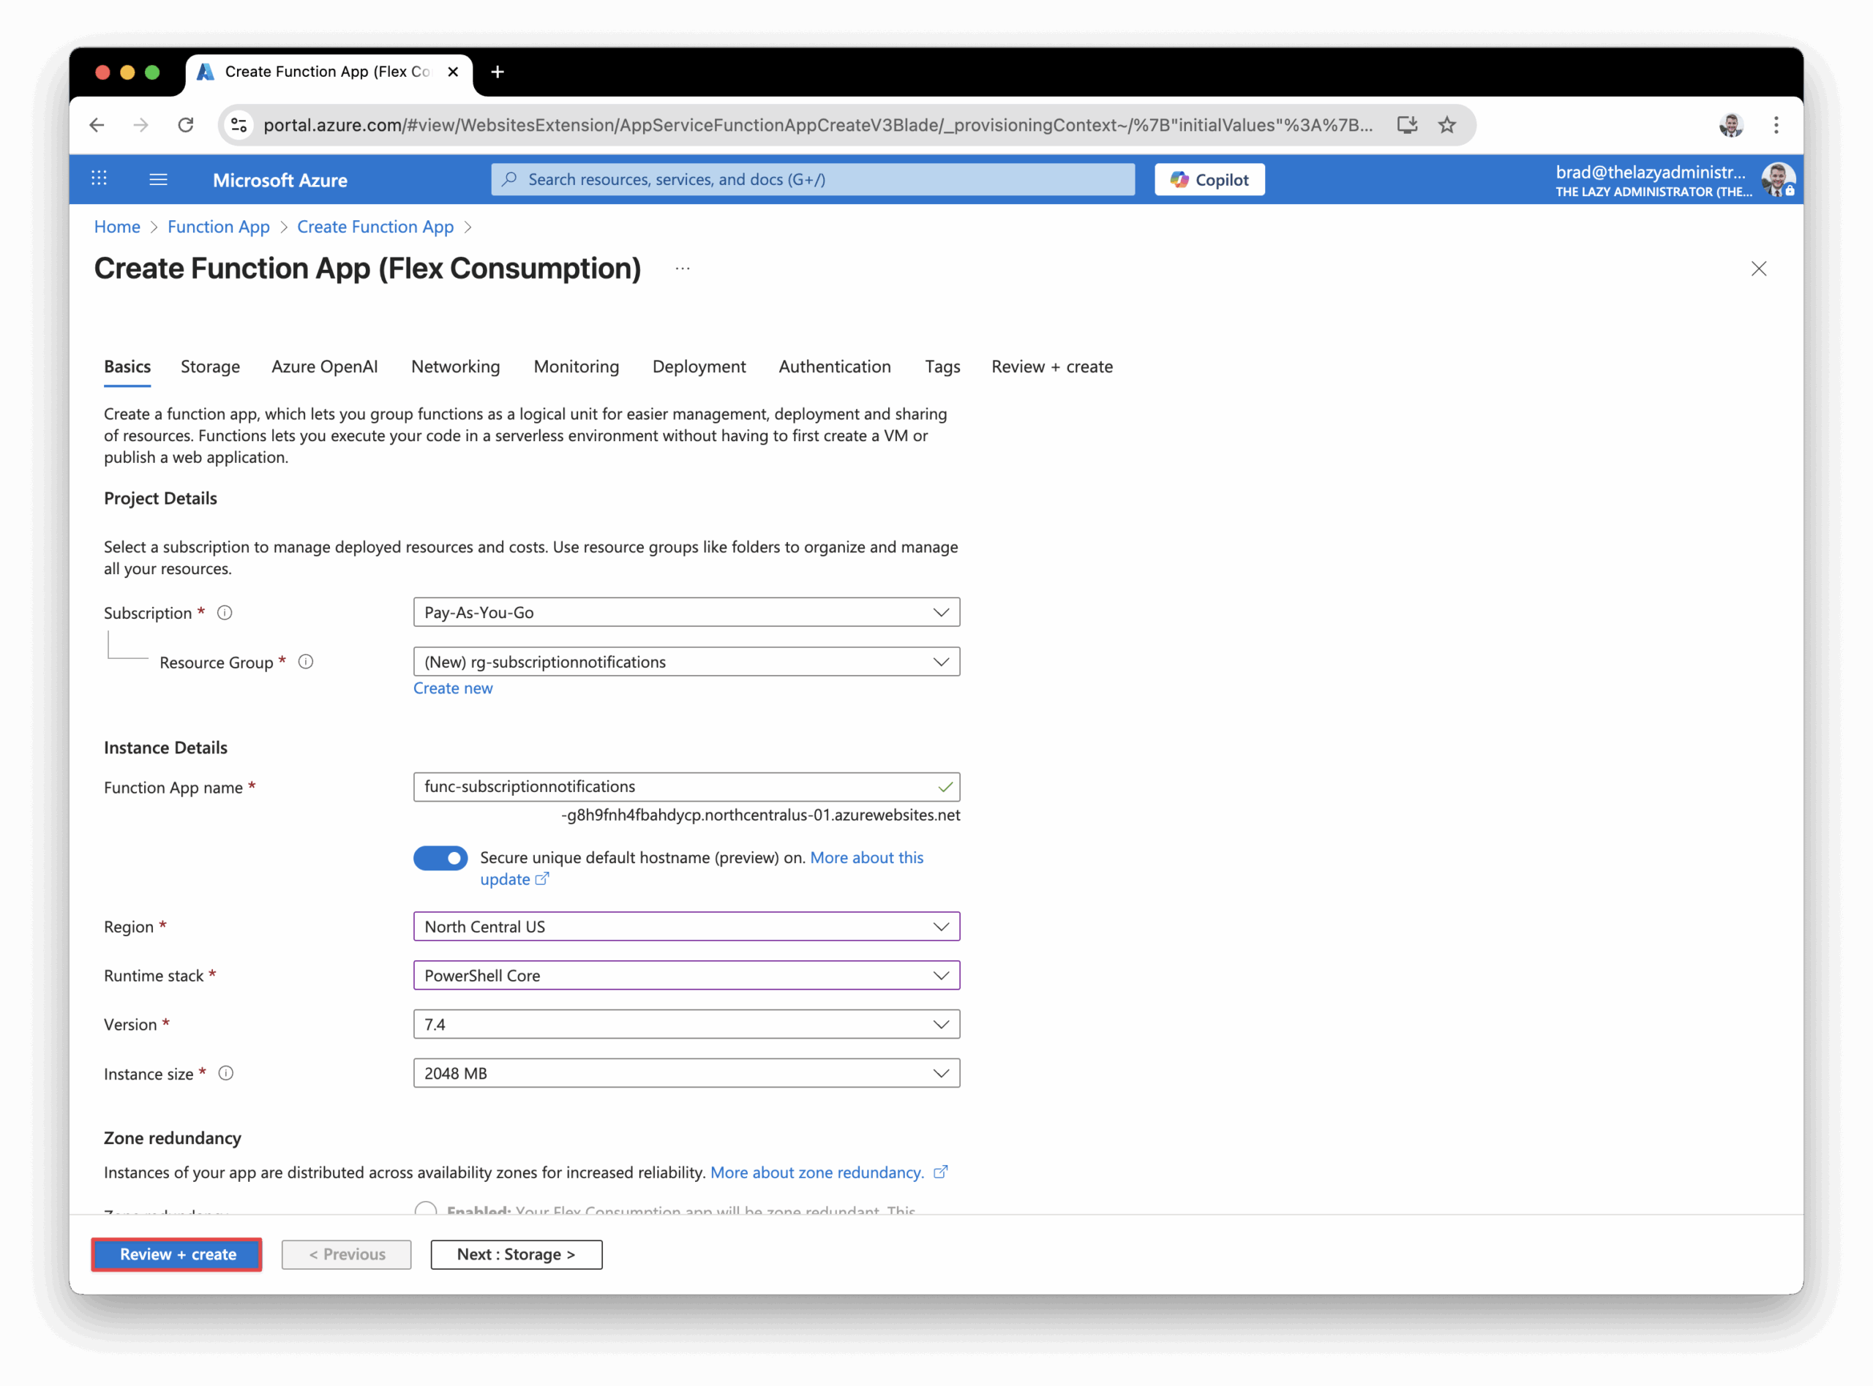Click the Instance size info icon

(x=226, y=1073)
